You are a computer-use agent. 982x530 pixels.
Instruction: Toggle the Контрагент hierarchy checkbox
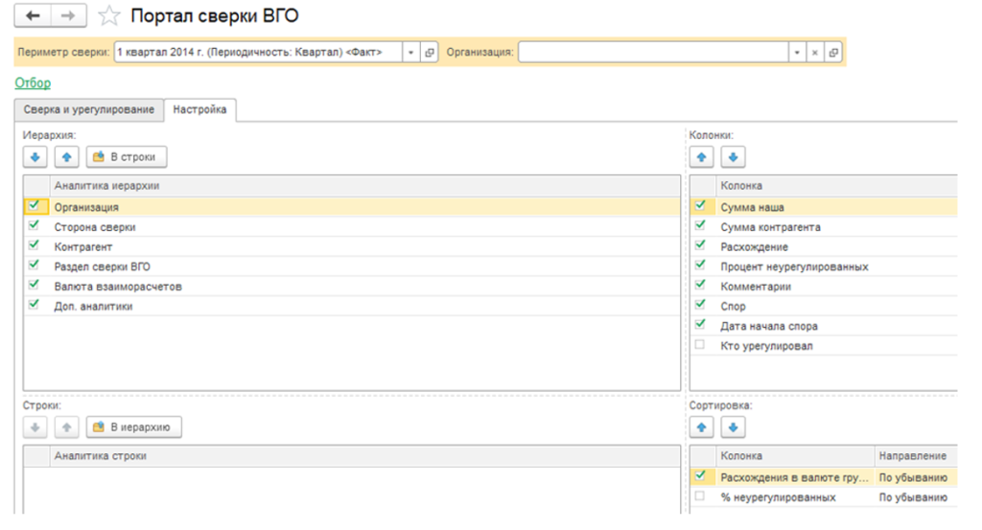[35, 246]
